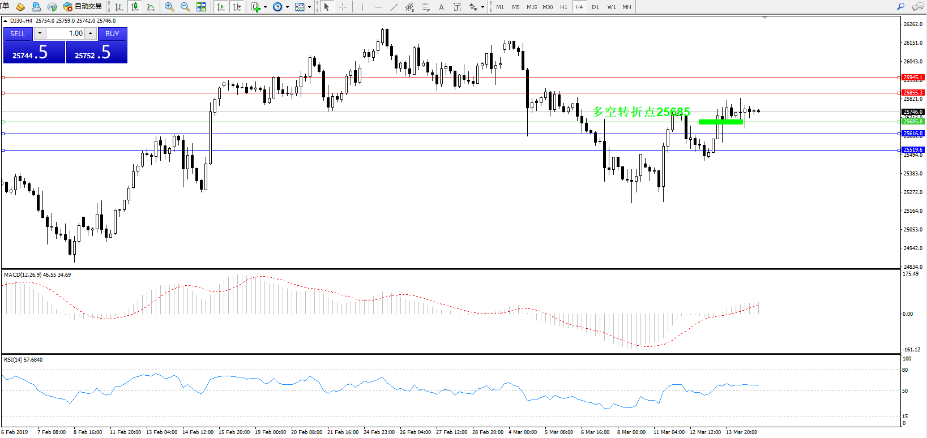Click the tile windows icon

tap(201, 7)
